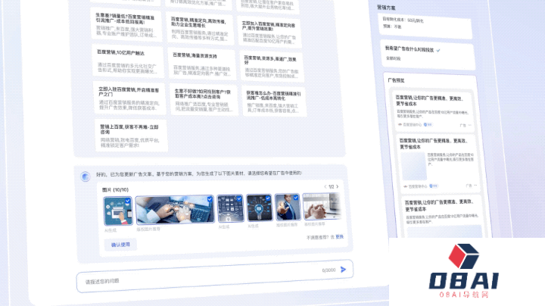The height and width of the screenshot is (306, 545).
Task: Select ad copy card 百度营销,资源多,渠道广,效果好
Action: (272, 66)
